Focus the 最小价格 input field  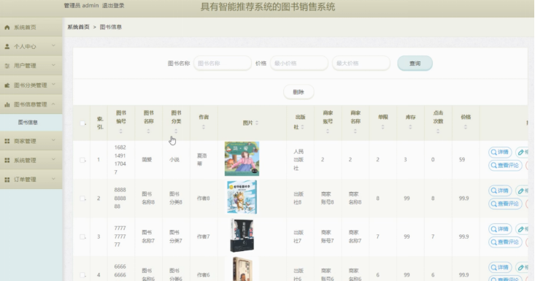[x=299, y=63]
